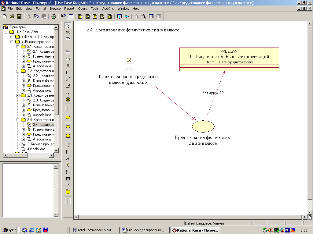Toggle the View Documentation window icon
Image resolution: width=313 pixels, height=234 pixels.
point(71,16)
